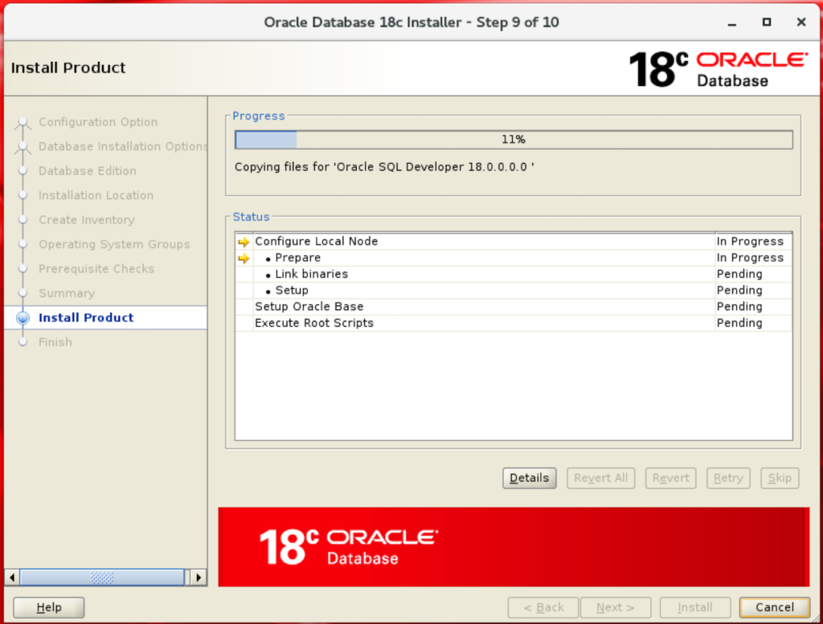Click the 18c Oracle Database header logo
The width and height of the screenshot is (823, 624).
tap(719, 69)
